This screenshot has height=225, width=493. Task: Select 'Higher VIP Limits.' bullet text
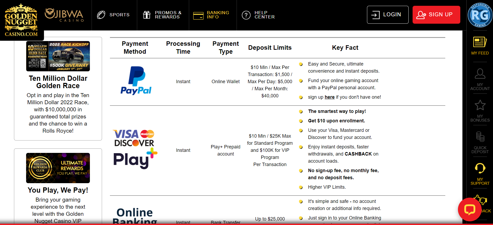(327, 187)
